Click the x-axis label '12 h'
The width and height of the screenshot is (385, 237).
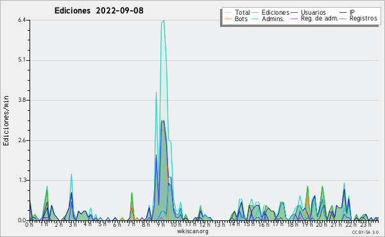click(205, 224)
